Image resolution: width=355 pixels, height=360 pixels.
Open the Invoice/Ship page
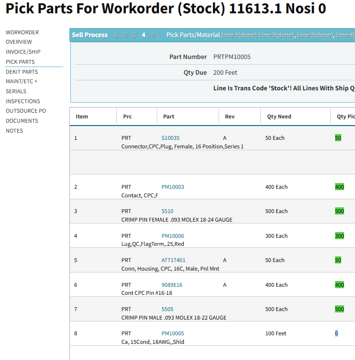click(23, 52)
